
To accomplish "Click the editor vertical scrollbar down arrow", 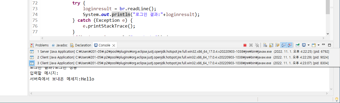I will pos(328,34).
